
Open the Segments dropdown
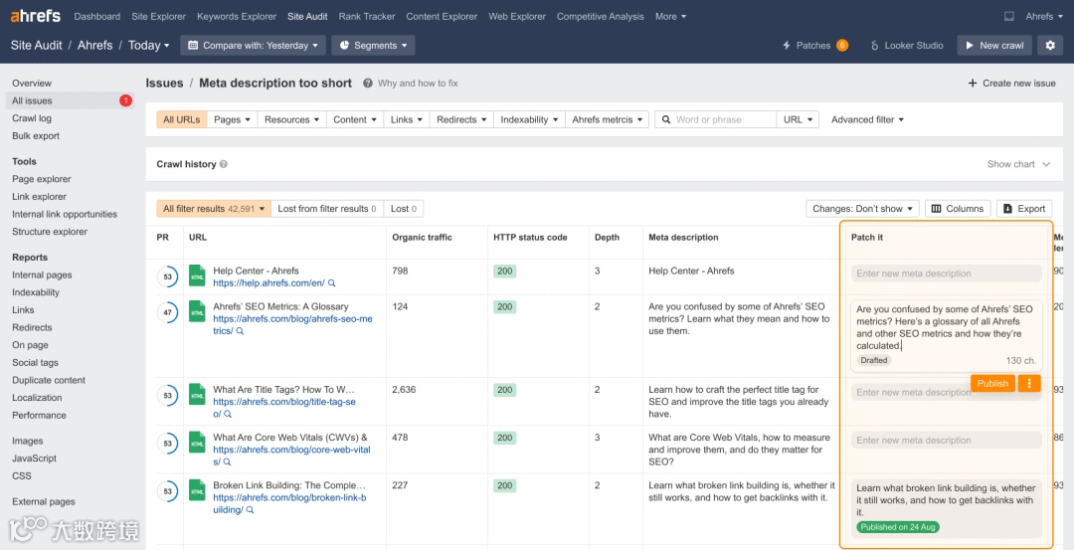pos(373,45)
